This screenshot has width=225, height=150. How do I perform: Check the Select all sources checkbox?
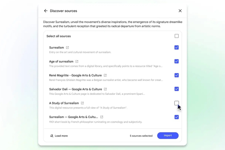[x=176, y=36]
